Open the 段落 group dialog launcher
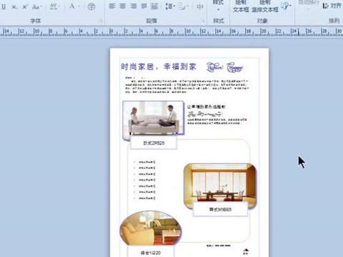The image size is (343, 257). pos(203,21)
